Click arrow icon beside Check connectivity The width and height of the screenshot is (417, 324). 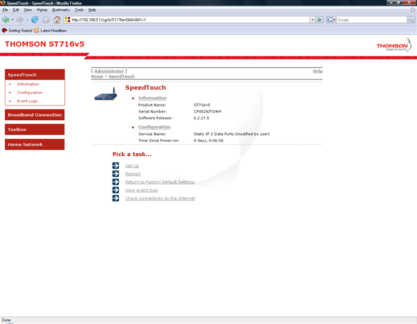pos(115,198)
